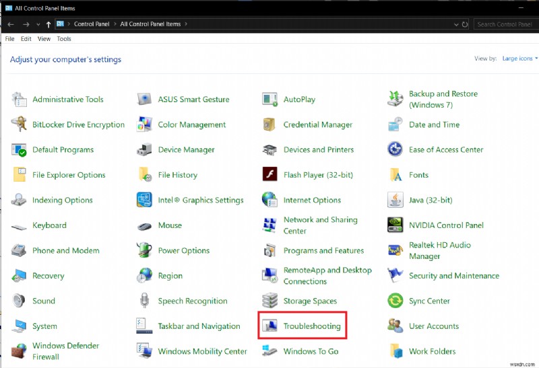Open the Tools menu
The image size is (539, 368).
[x=64, y=39]
